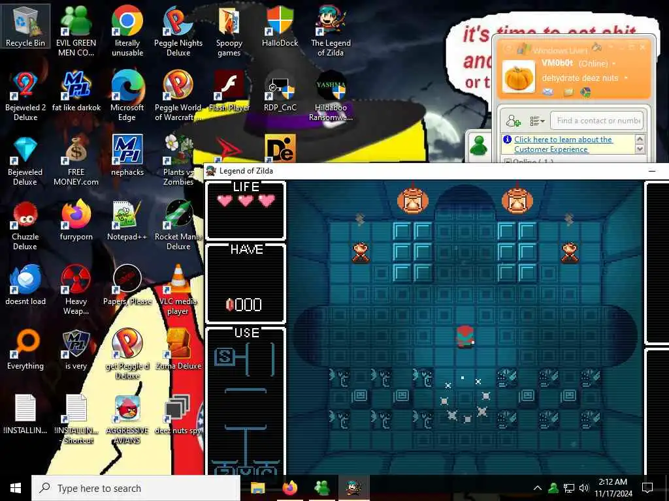This screenshot has width=669, height=501.
Task: Launch Zuma Deluxe
Action: [x=178, y=350]
